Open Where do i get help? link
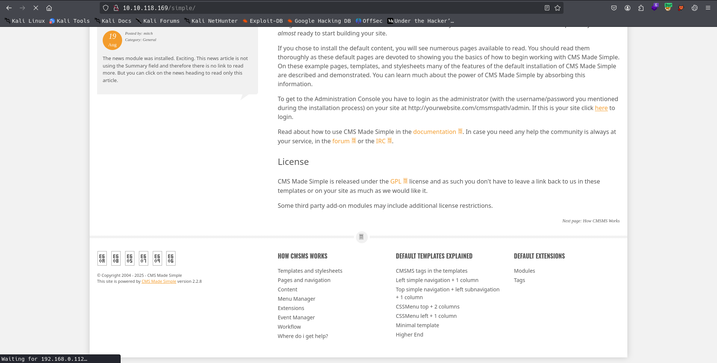This screenshot has width=717, height=363. tap(303, 336)
